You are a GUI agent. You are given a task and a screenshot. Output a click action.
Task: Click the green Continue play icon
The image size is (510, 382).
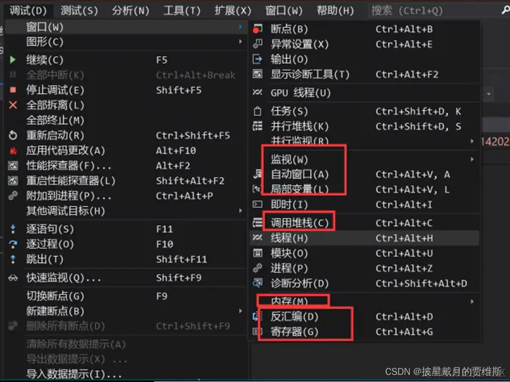(x=13, y=60)
